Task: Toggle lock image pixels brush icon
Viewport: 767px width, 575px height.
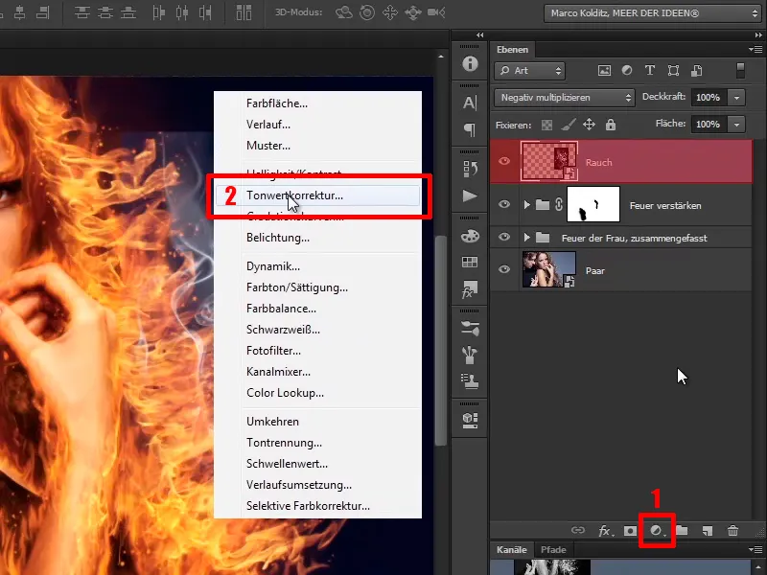Action: click(569, 125)
